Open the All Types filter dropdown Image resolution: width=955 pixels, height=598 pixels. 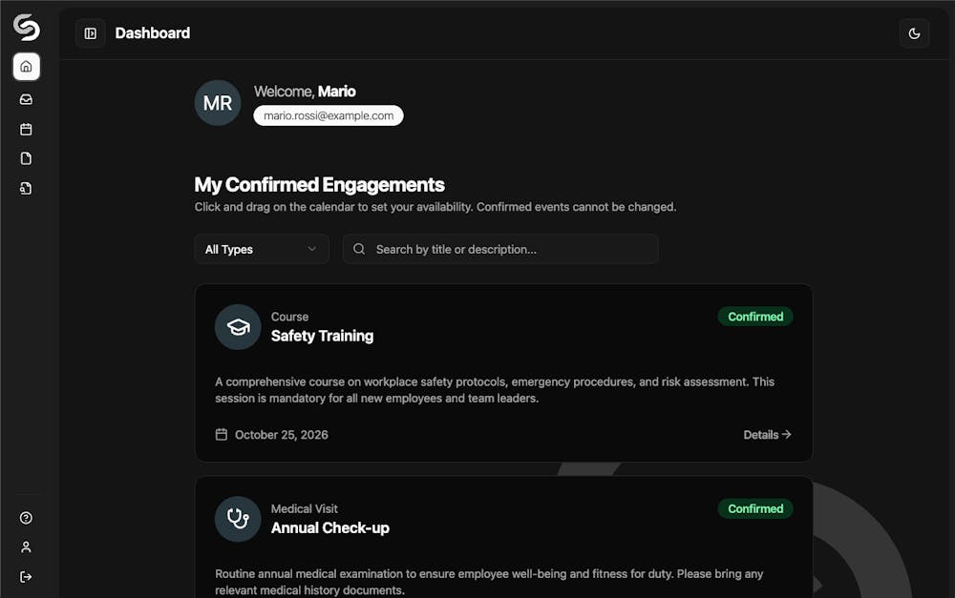point(261,249)
